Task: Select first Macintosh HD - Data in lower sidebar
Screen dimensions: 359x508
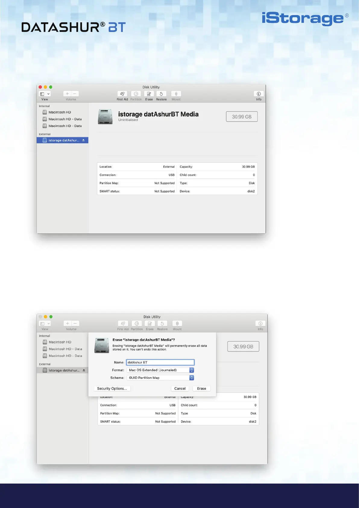Action: 62,349
